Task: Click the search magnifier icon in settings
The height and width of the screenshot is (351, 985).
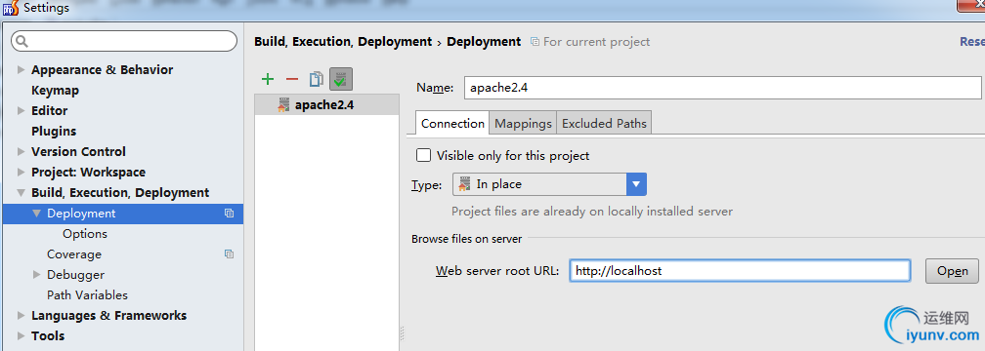Action: pyautogui.click(x=21, y=41)
